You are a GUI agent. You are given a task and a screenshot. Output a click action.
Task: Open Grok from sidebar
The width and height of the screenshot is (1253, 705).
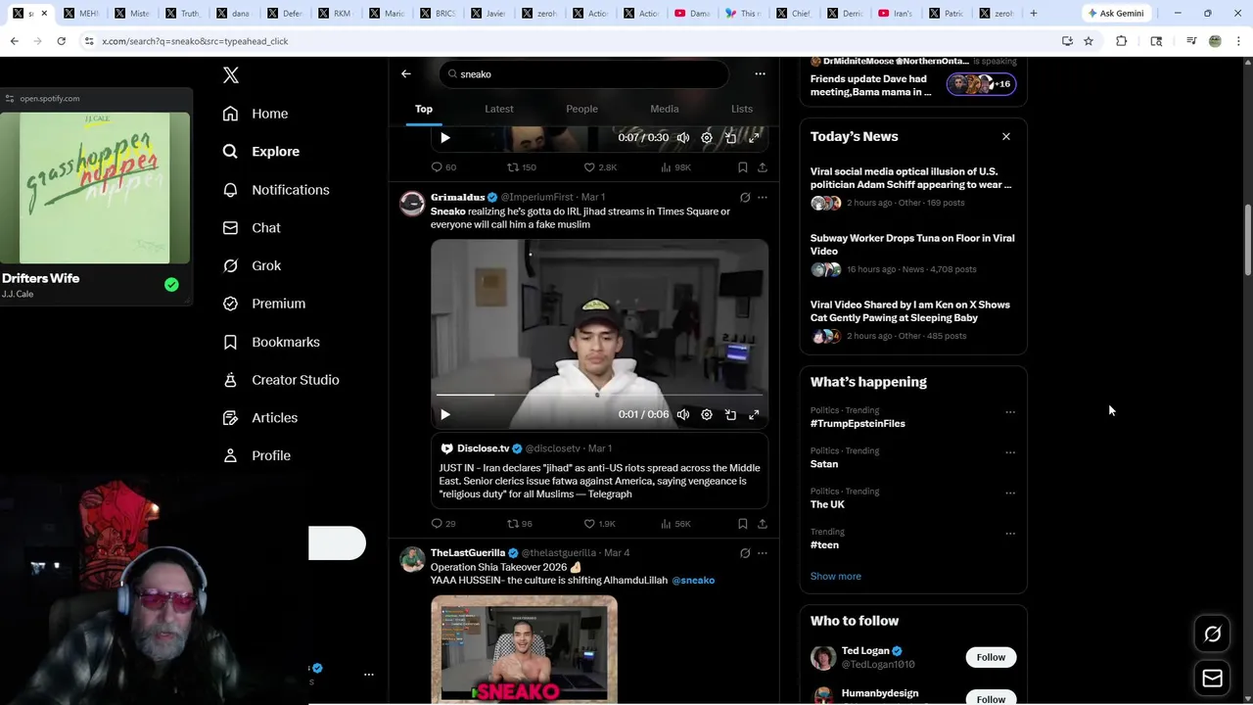tap(252, 265)
